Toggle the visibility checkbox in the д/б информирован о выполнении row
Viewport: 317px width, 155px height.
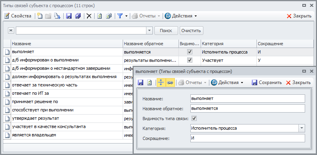tap(190, 60)
